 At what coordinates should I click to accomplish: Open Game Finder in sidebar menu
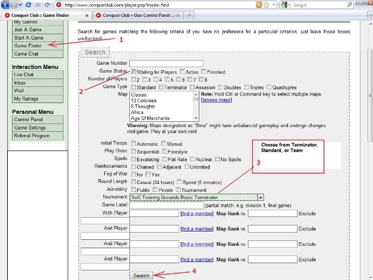coord(38,46)
